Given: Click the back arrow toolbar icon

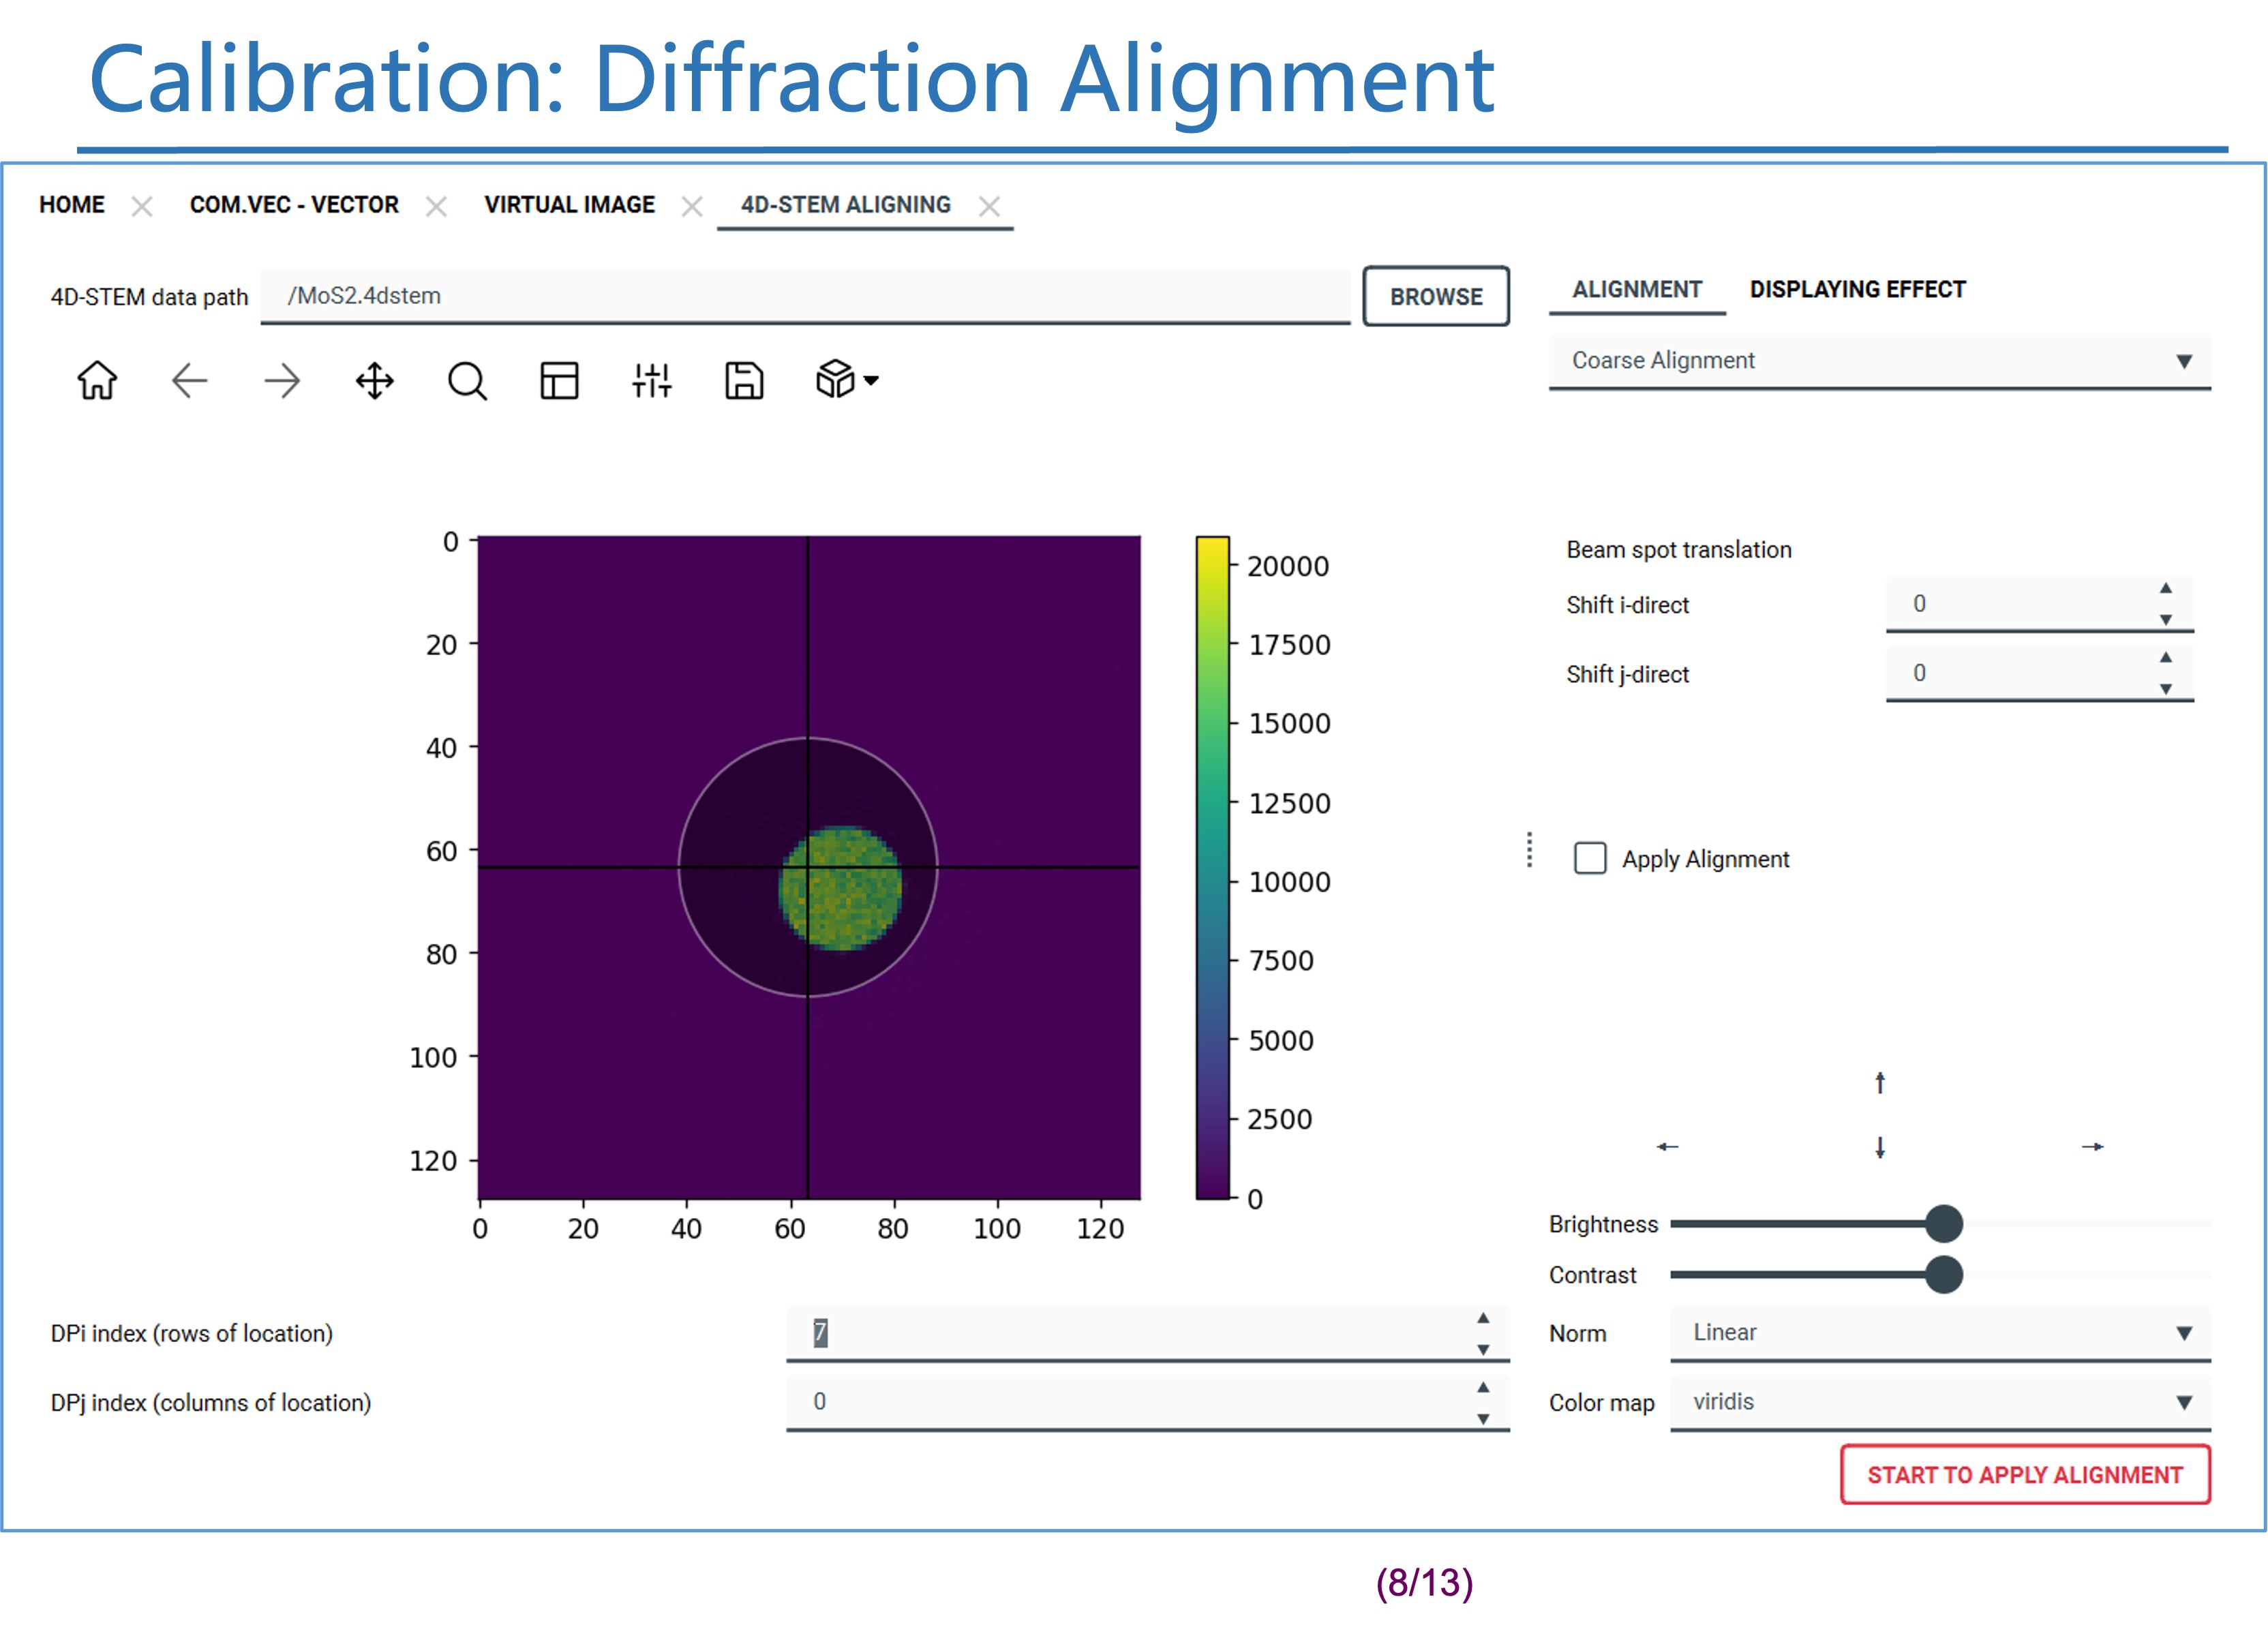Looking at the screenshot, I should pyautogui.click(x=189, y=381).
